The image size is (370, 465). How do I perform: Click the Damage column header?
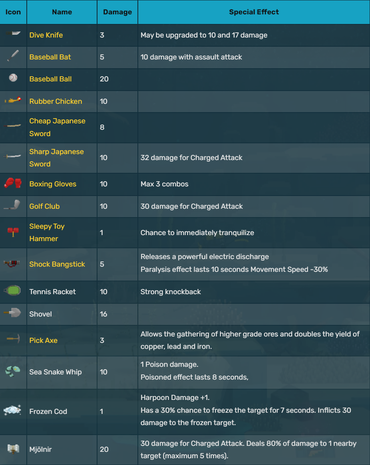pyautogui.click(x=117, y=12)
